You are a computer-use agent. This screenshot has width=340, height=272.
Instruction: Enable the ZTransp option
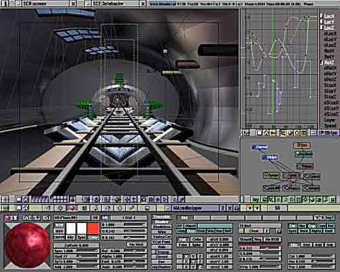point(161,252)
